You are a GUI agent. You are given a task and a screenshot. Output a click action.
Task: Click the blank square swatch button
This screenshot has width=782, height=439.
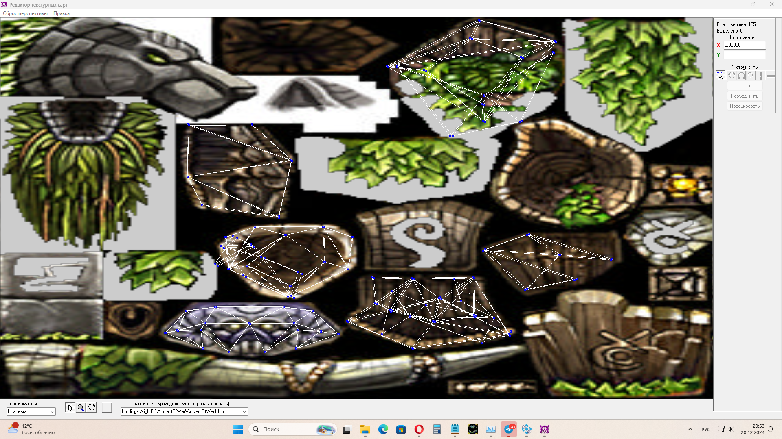pyautogui.click(x=107, y=408)
